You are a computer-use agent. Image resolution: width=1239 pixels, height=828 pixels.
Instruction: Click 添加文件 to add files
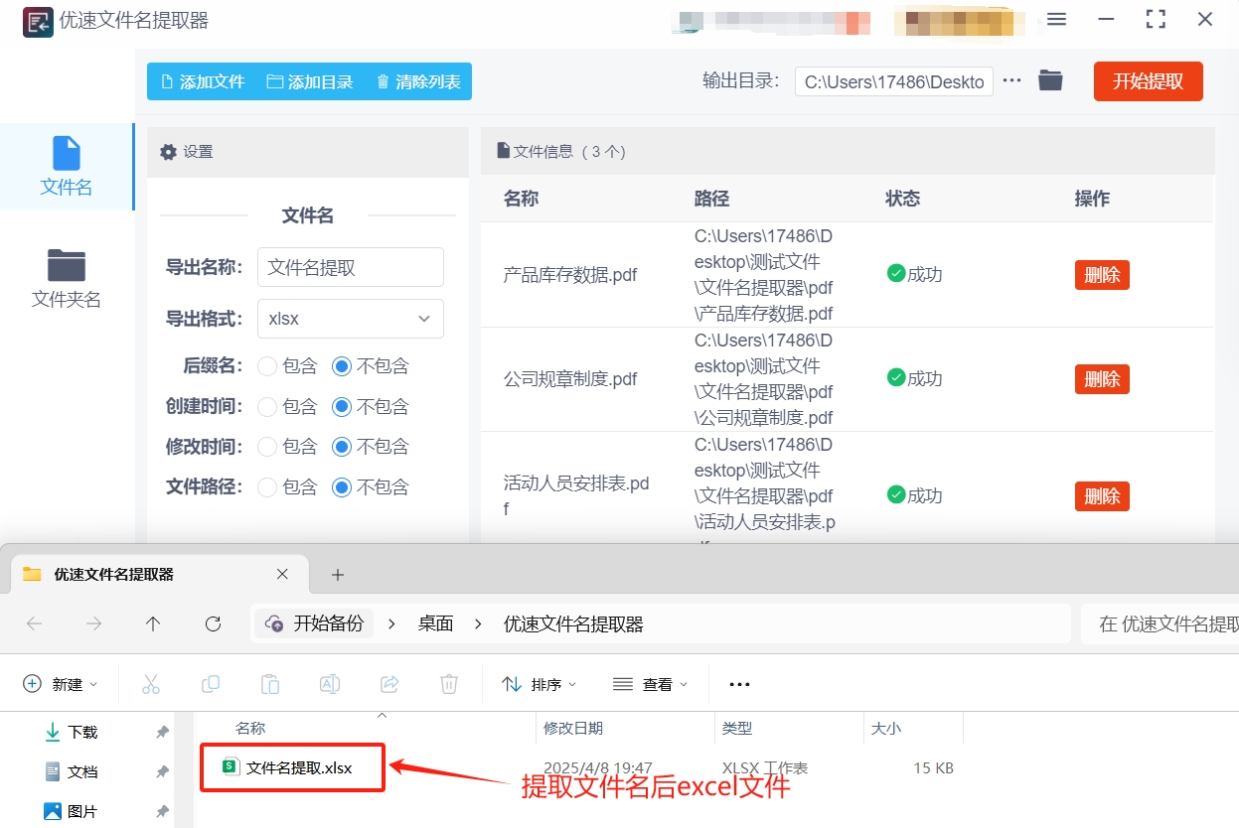coord(202,81)
